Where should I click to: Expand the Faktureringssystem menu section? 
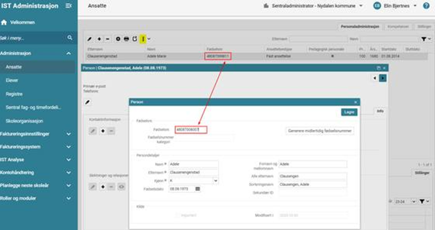38,147
